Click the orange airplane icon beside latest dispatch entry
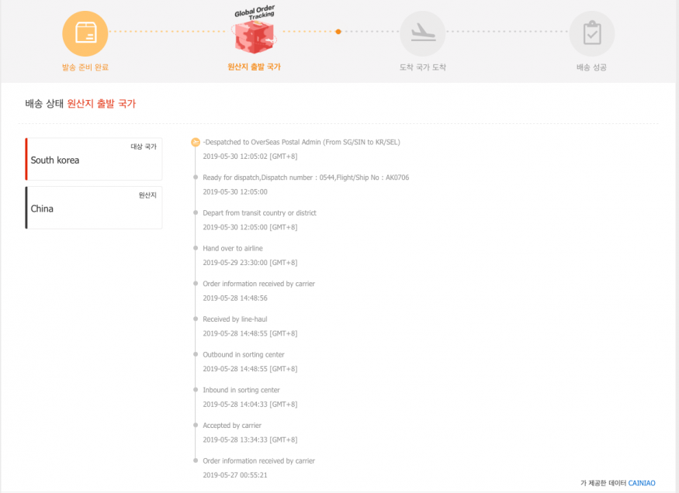This screenshot has width=679, height=493. pyautogui.click(x=196, y=143)
